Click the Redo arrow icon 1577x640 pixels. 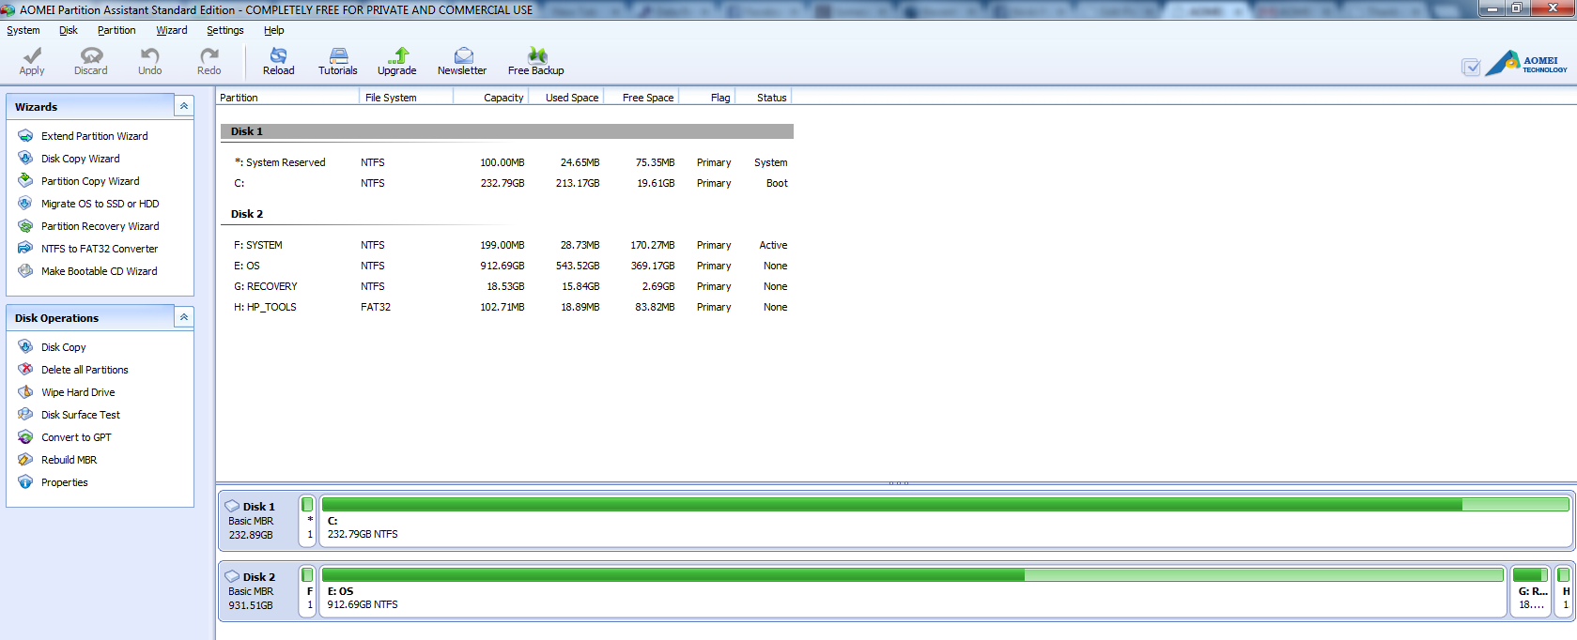click(x=209, y=55)
